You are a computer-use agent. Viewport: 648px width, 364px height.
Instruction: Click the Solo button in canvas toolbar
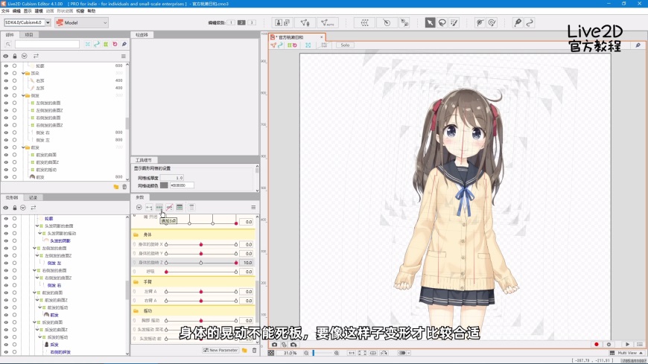pos(345,45)
